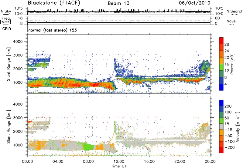
Task: Click the 'CPID' label
Action: pyautogui.click(x=7, y=29)
